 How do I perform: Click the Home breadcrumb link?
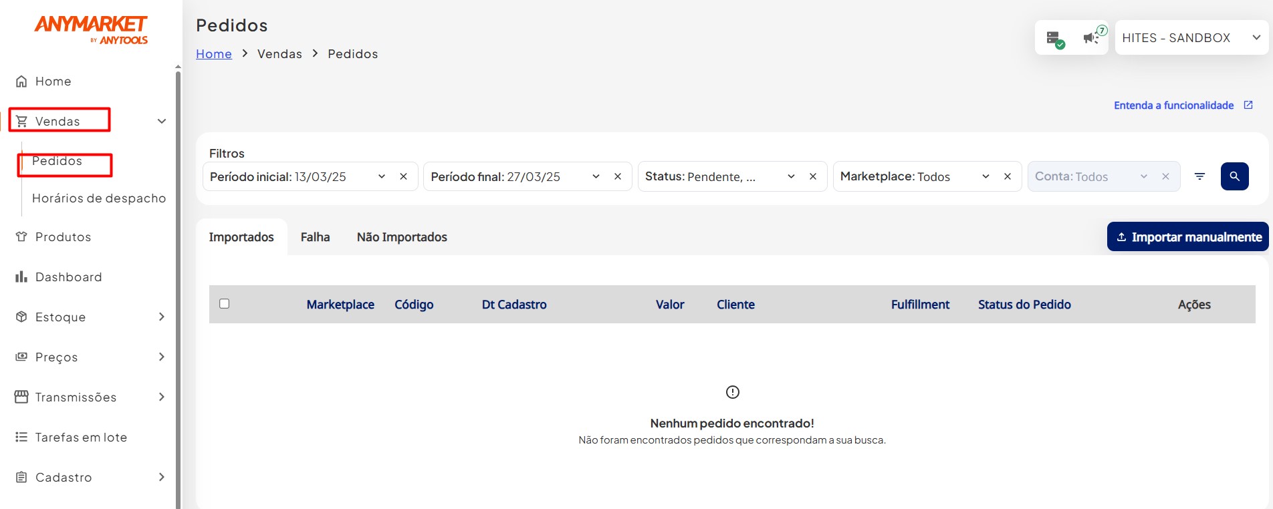(x=214, y=54)
